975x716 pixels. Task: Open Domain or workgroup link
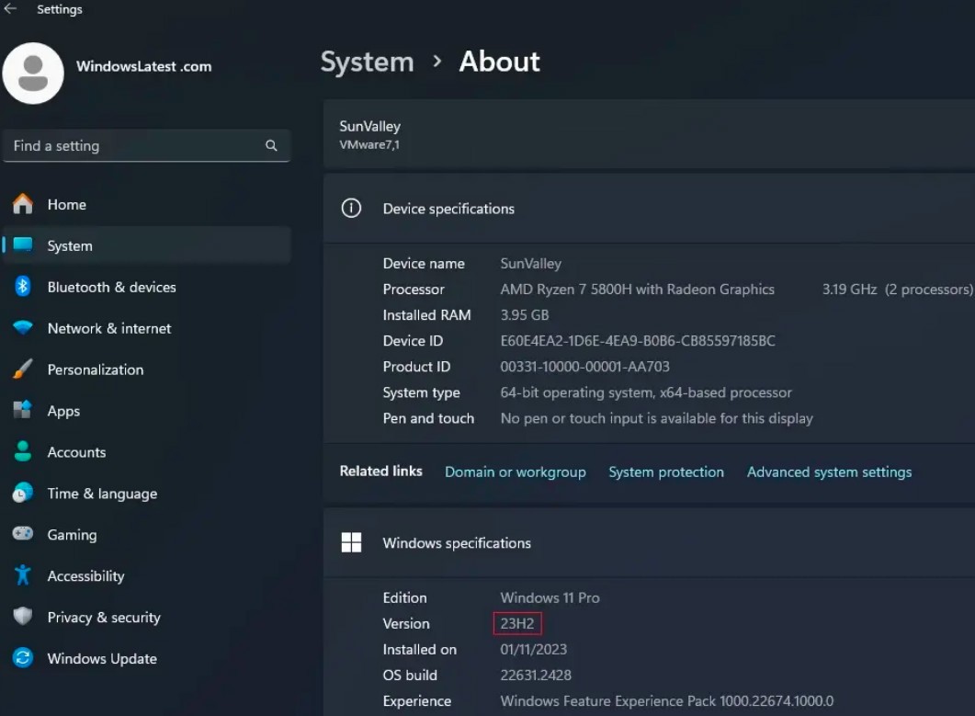pyautogui.click(x=515, y=472)
